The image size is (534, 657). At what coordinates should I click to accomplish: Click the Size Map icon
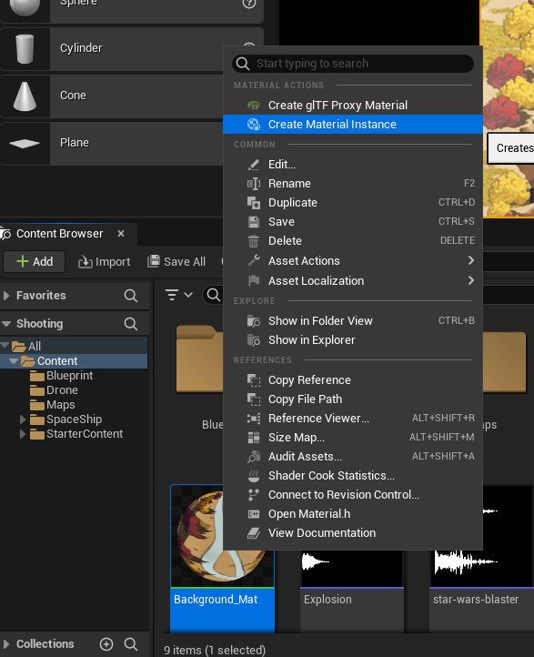tap(254, 438)
